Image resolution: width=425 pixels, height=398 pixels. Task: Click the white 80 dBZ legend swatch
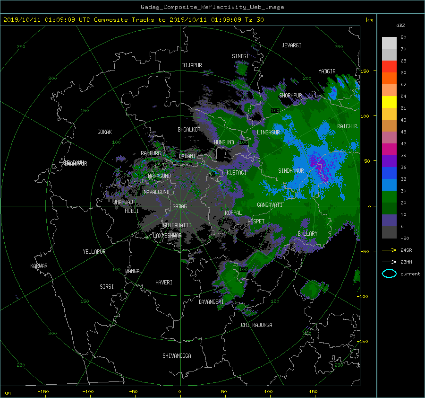tap(389, 43)
